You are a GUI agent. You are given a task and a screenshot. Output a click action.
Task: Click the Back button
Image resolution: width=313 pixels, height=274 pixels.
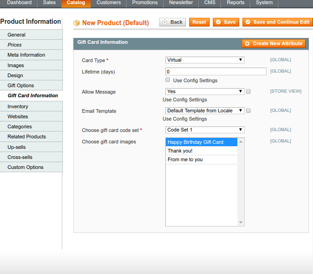172,22
